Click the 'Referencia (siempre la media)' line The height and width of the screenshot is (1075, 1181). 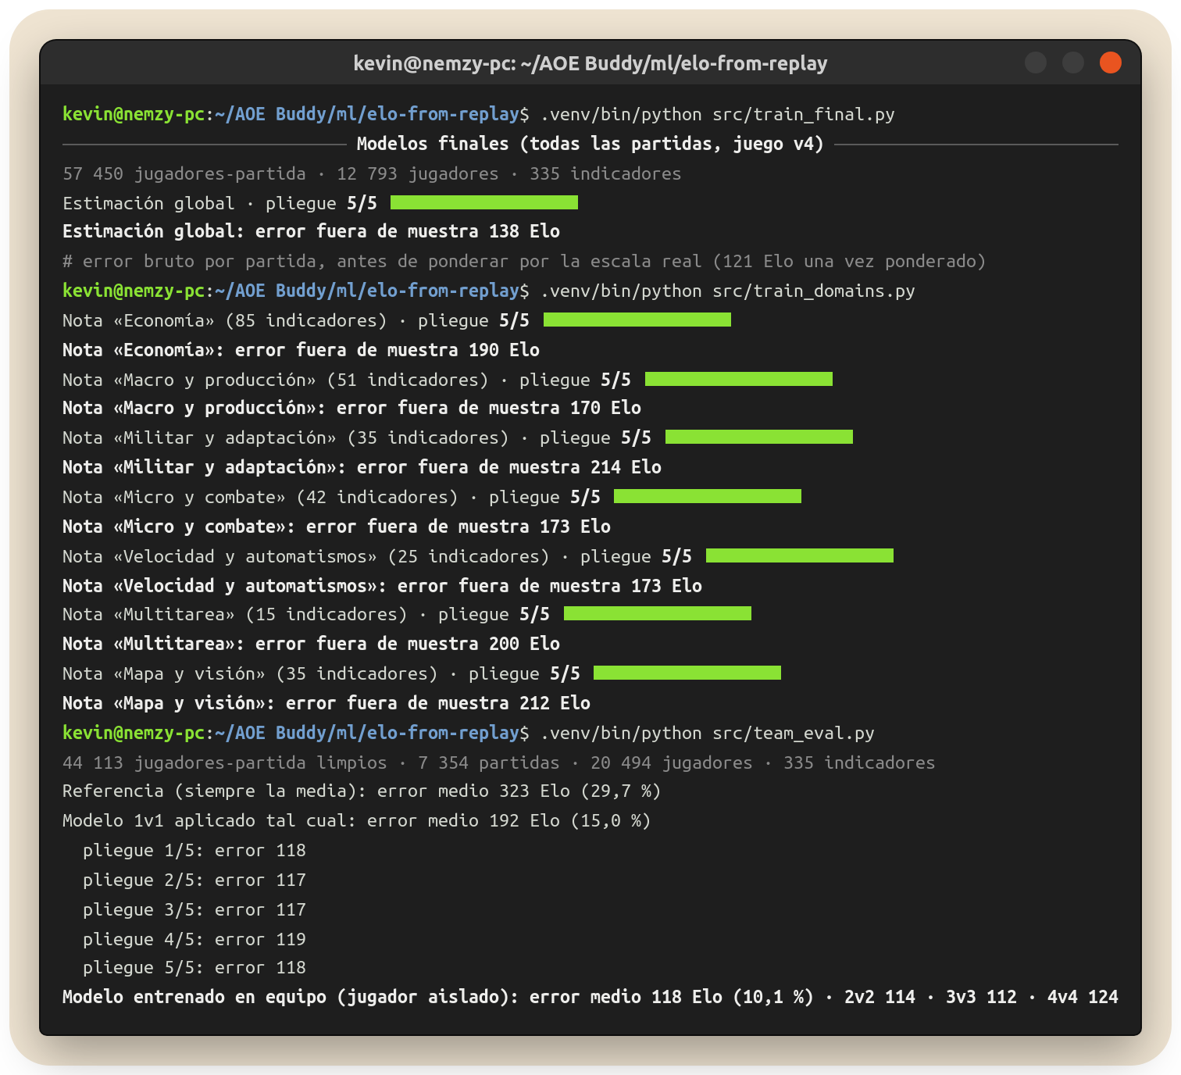[362, 791]
